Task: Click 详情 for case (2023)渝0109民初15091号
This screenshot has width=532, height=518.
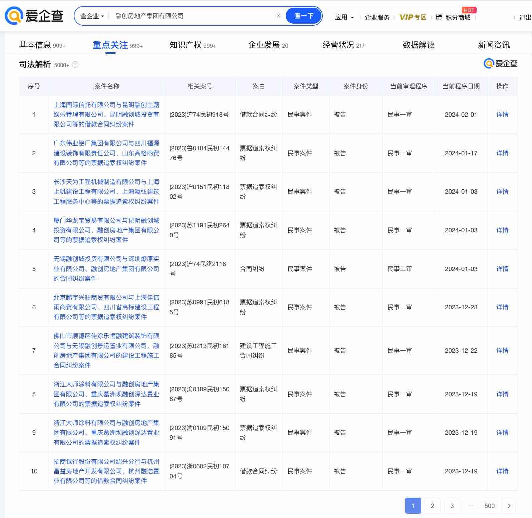Action: click(502, 432)
